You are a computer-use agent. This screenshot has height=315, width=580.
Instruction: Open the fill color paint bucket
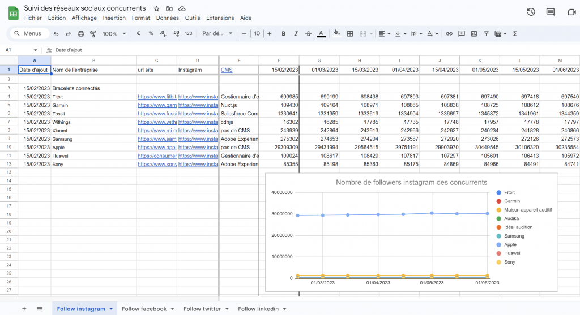coord(337,34)
